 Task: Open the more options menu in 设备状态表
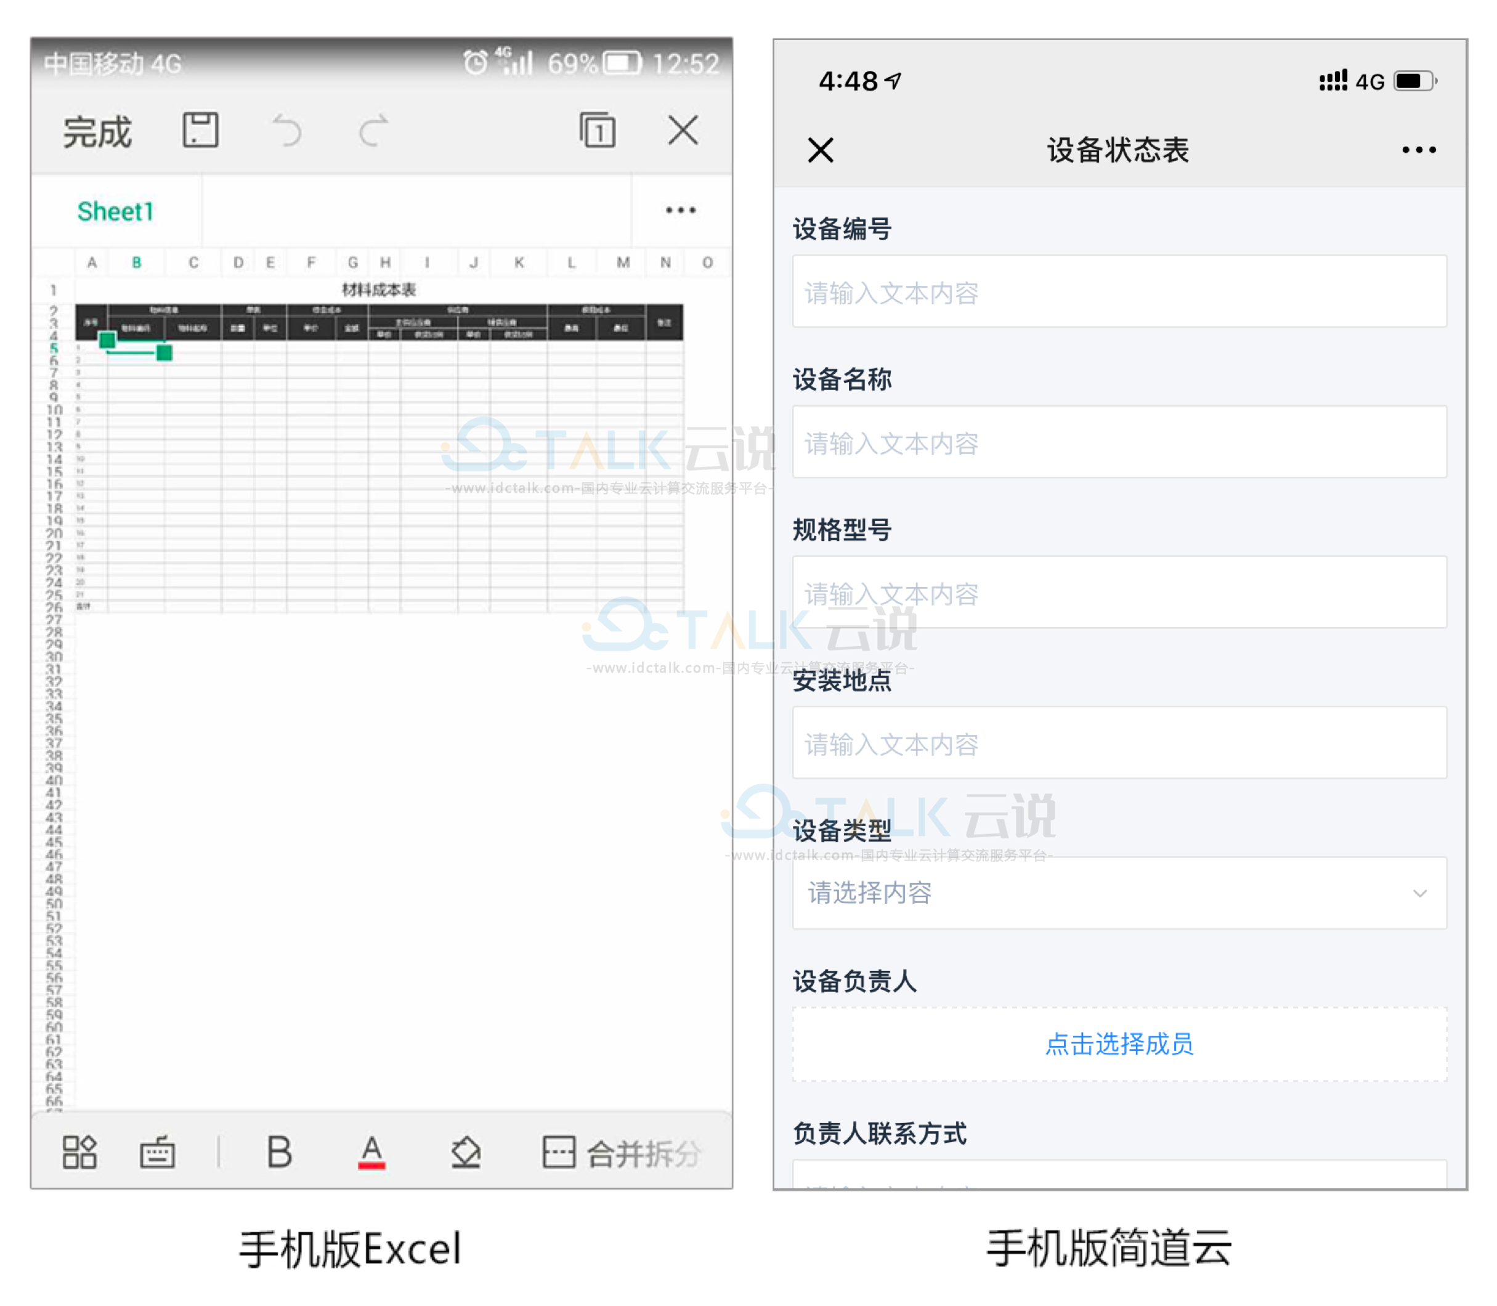[1418, 150]
